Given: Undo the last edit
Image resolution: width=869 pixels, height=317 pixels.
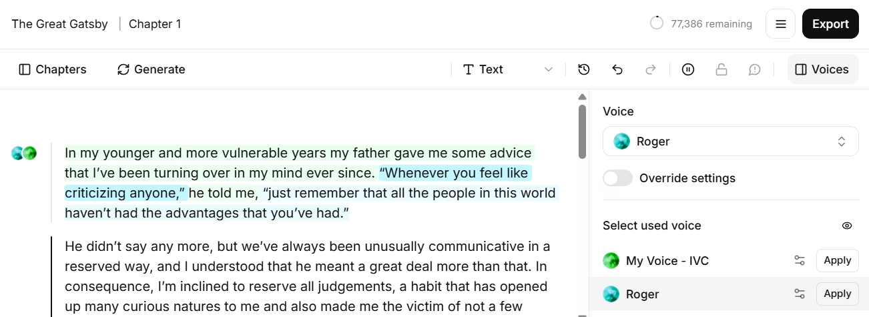Looking at the screenshot, I should pos(617,69).
